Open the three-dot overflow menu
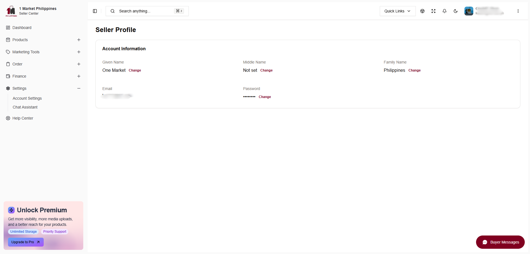The image size is (530, 254). (x=518, y=11)
